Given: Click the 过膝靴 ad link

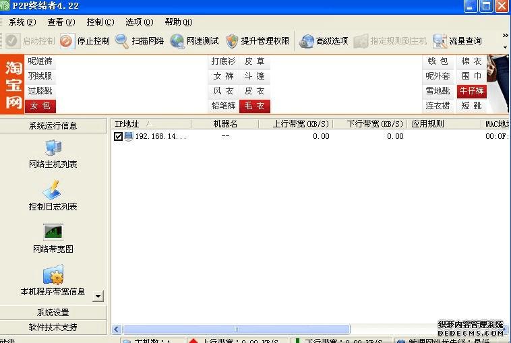Looking at the screenshot, I should coord(40,91).
